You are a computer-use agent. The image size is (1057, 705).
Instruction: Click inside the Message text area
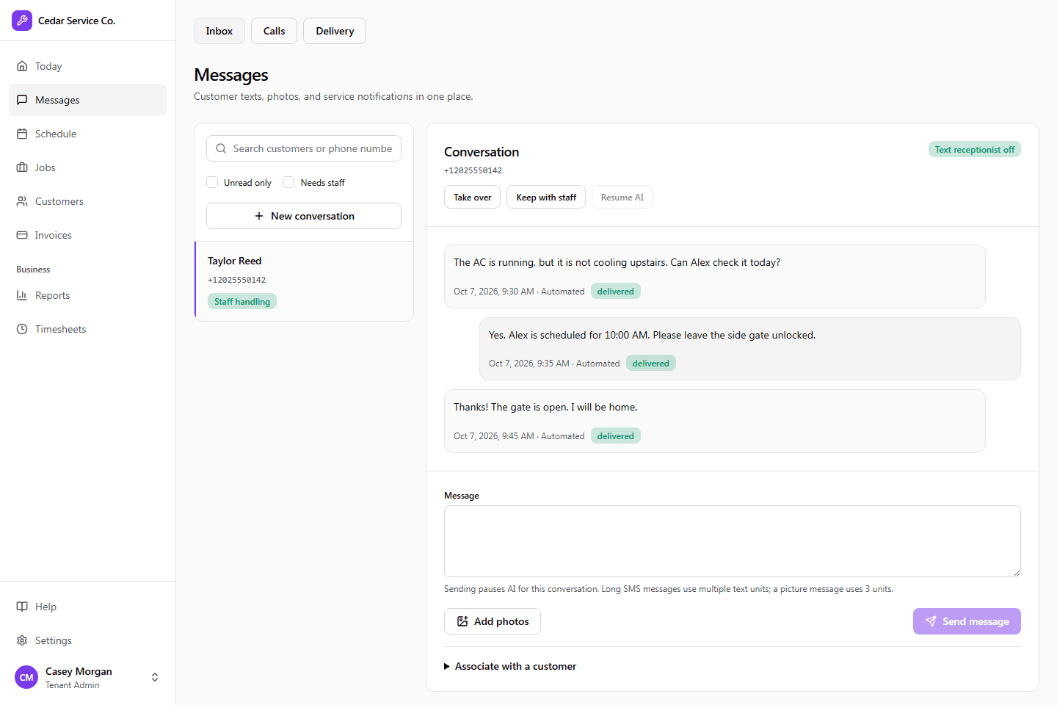point(733,541)
